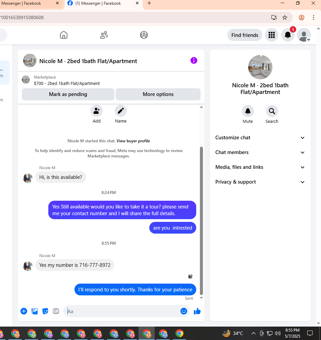Open Windows notification center
The image size is (321, 340).
(x=310, y=333)
